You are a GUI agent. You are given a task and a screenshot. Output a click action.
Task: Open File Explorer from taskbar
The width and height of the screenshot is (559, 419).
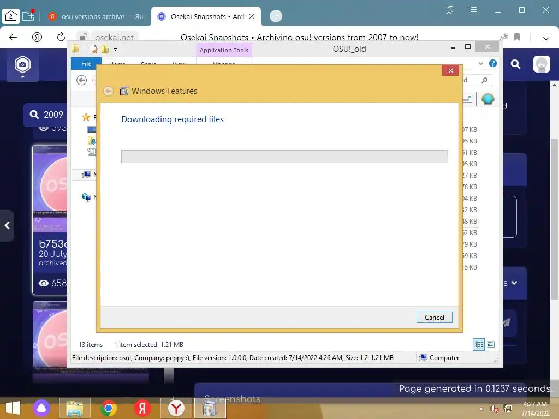click(x=75, y=408)
